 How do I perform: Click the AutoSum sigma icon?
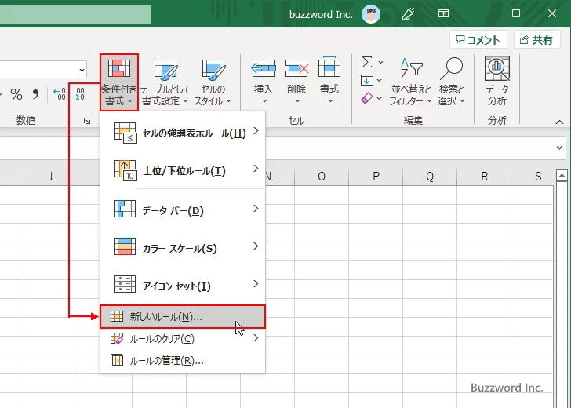click(x=367, y=62)
